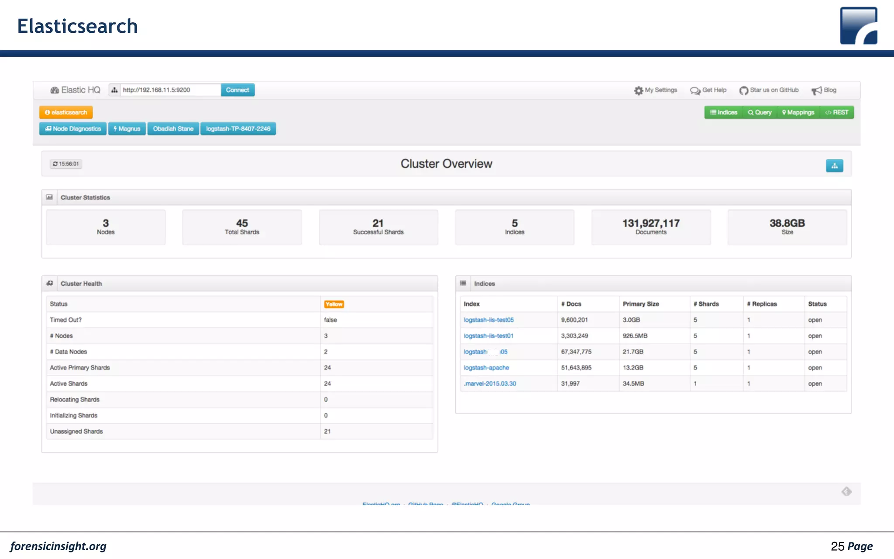The width and height of the screenshot is (894, 559).
Task: Open Node Diagnostics
Action: click(x=73, y=129)
